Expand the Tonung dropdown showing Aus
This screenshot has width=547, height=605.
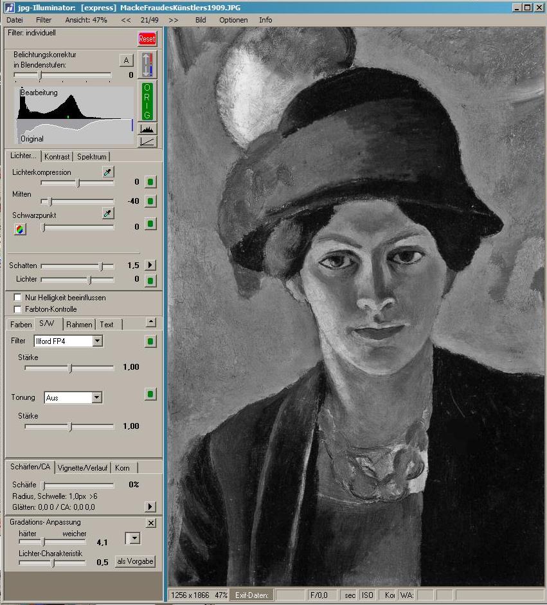point(96,398)
